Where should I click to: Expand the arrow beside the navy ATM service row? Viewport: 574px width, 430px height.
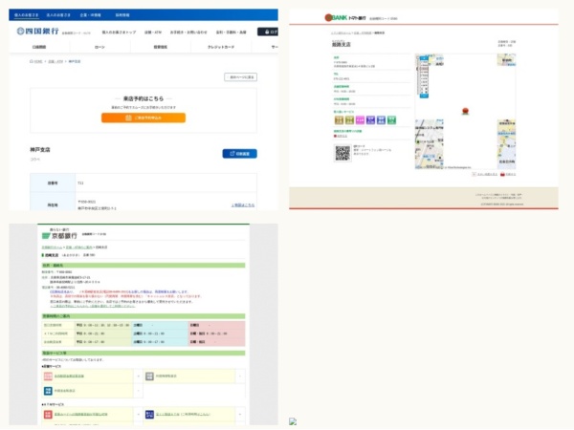[240, 415]
